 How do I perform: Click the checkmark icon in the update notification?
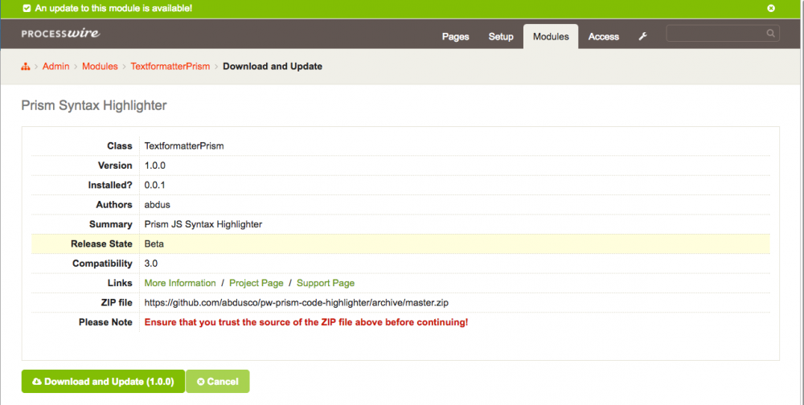[27, 9]
